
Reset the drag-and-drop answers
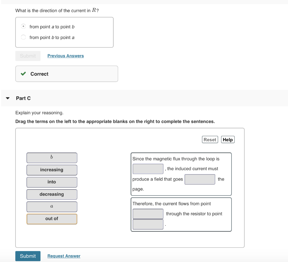210,140
